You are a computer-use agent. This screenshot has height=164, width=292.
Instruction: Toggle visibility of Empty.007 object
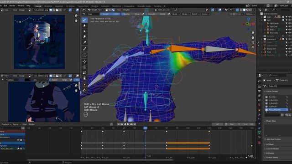click(289, 49)
